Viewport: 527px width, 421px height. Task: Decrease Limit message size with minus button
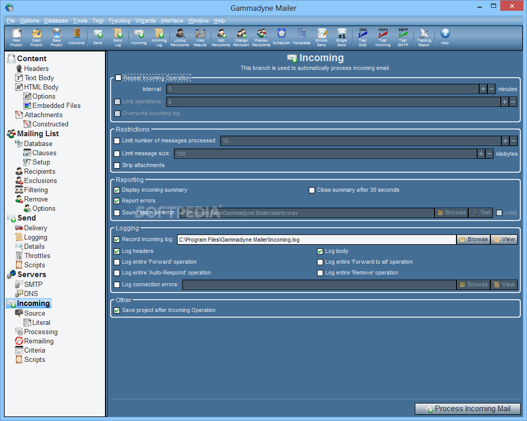click(489, 154)
